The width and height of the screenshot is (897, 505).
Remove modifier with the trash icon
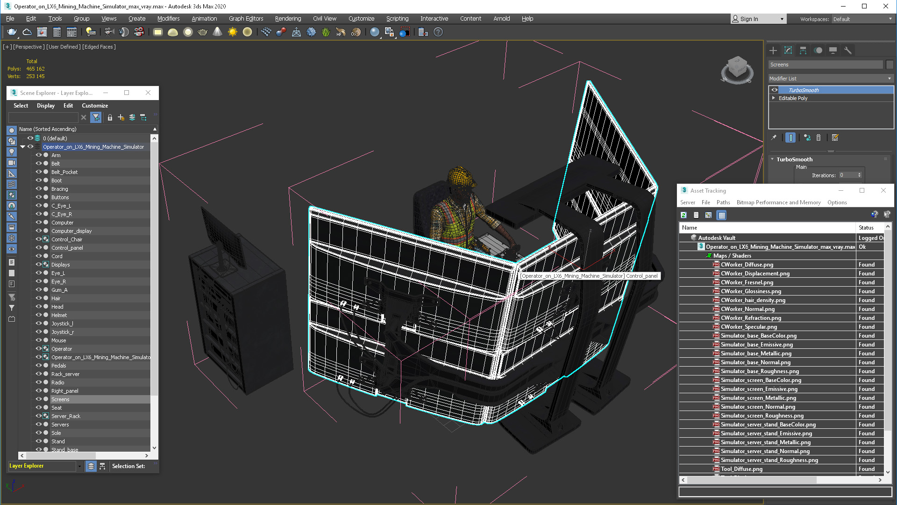(819, 137)
